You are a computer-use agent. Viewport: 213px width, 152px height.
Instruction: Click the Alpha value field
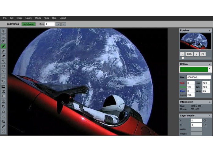[191, 95]
